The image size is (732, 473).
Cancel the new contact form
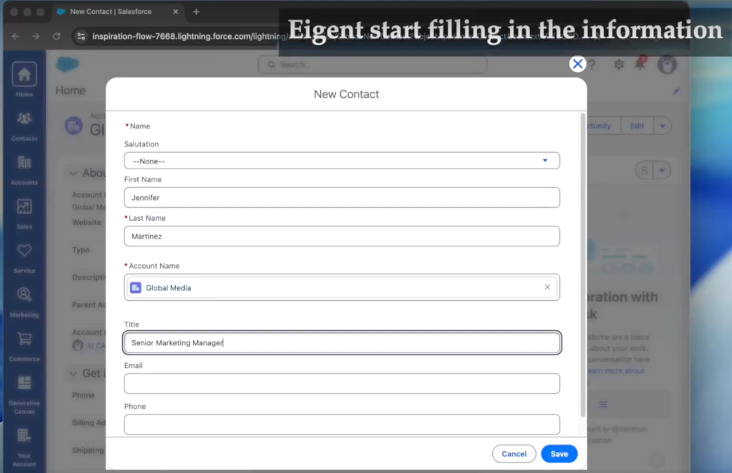(514, 454)
